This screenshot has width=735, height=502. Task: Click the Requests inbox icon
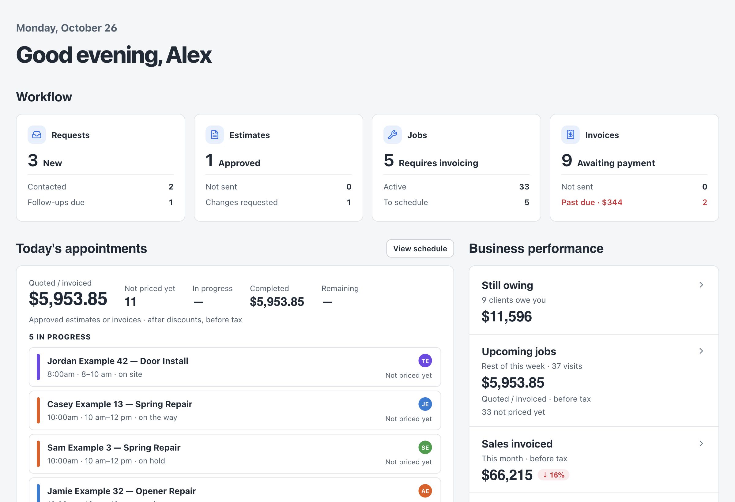[x=37, y=135]
